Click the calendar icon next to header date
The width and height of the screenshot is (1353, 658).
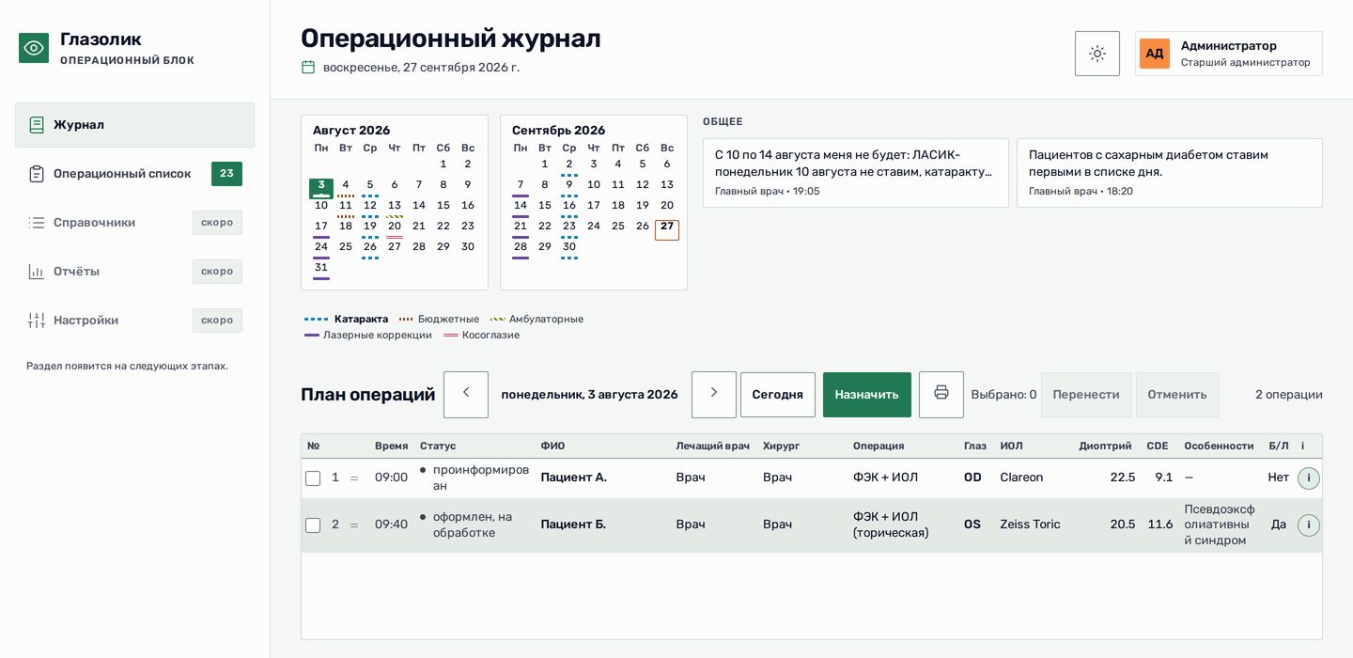307,67
